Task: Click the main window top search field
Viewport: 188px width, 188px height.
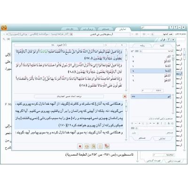Action: pos(155,27)
